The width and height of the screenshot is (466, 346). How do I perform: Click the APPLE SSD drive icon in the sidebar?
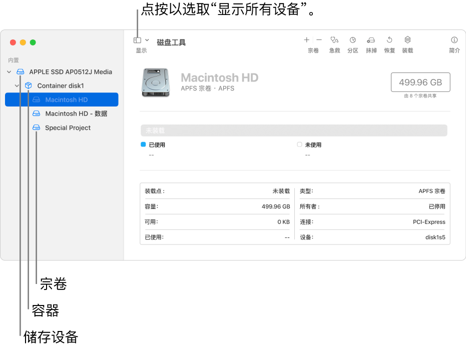21,72
